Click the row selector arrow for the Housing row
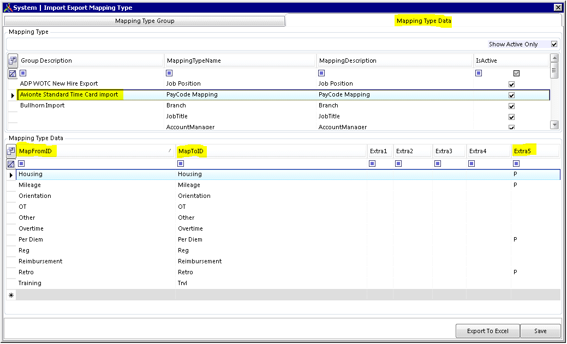Image resolution: width=567 pixels, height=344 pixels. [11, 175]
